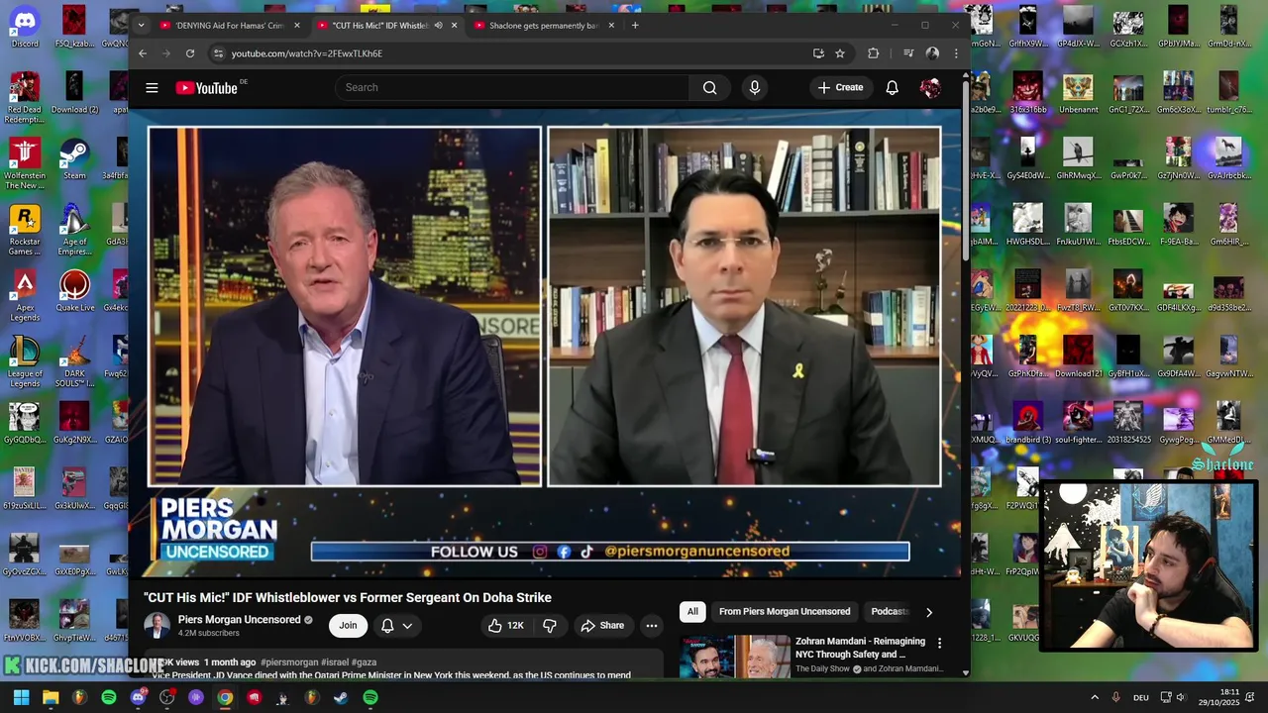Open Discord from the taskbar

point(138,697)
